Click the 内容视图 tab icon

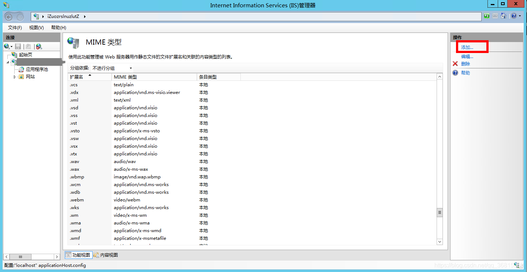(x=96, y=255)
